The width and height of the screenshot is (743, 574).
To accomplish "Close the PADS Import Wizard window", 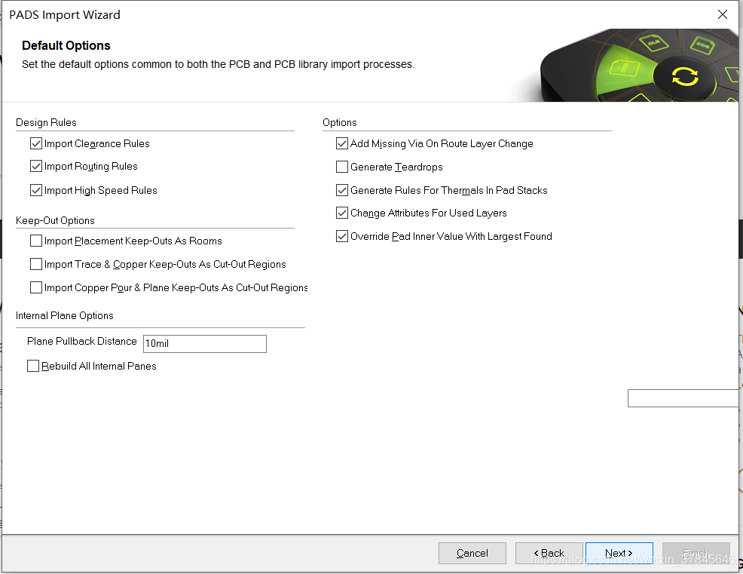I will 722,14.
